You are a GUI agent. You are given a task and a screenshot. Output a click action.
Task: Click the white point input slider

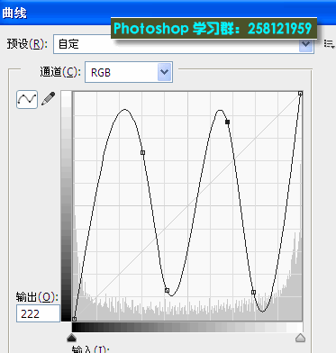[300, 339]
